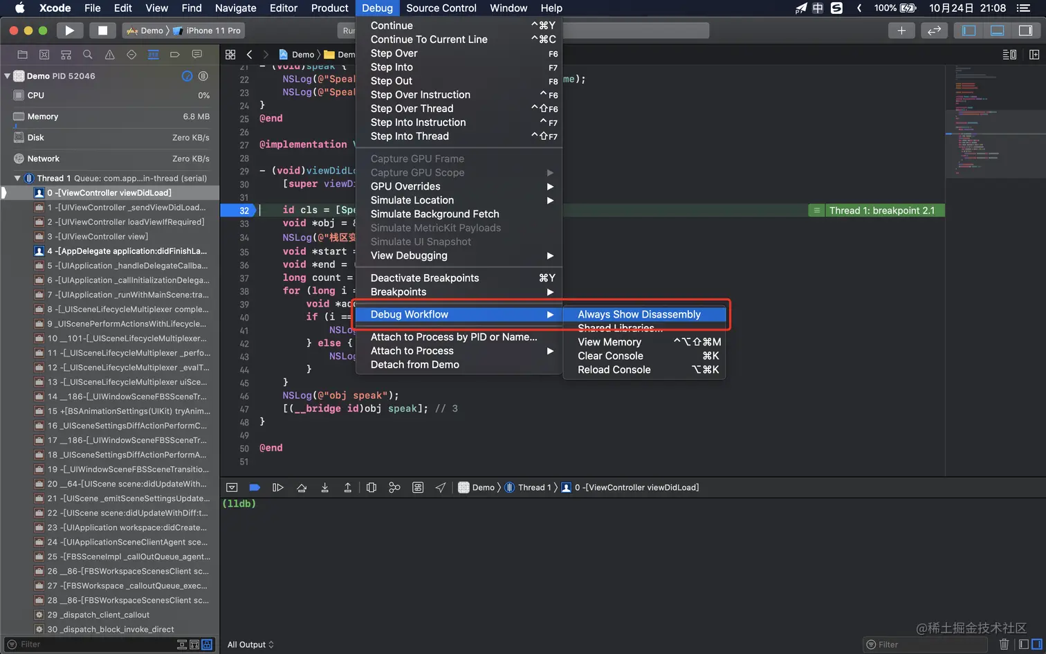Click the Run (play) button in toolbar
Screen dimensions: 1046x654
[x=69, y=30]
